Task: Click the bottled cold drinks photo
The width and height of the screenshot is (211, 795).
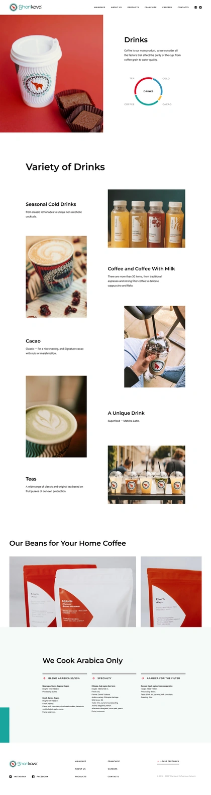Action: pos(146,218)
